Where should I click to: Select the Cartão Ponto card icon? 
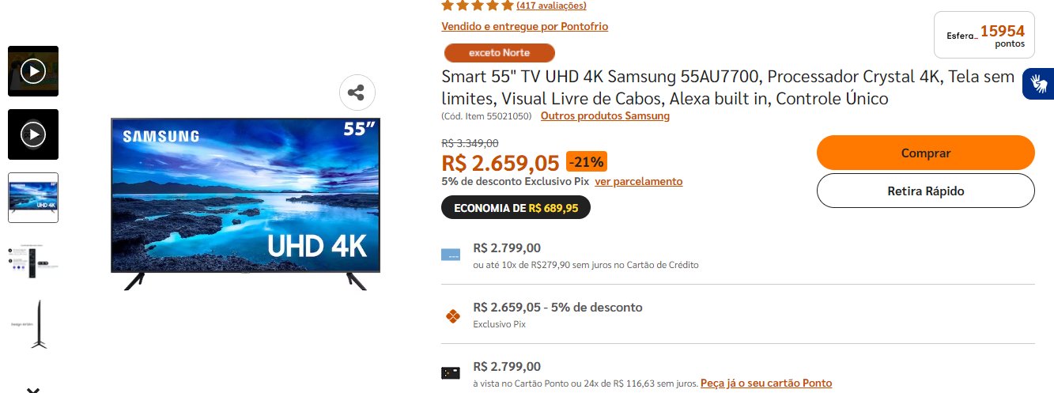(x=451, y=373)
